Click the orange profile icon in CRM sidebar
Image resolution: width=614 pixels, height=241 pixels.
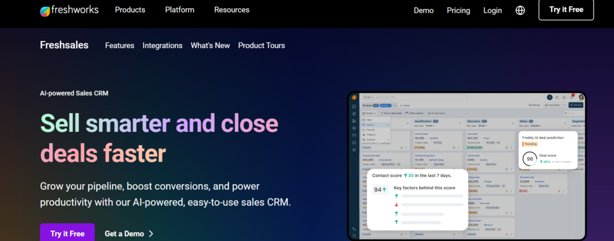[354, 97]
